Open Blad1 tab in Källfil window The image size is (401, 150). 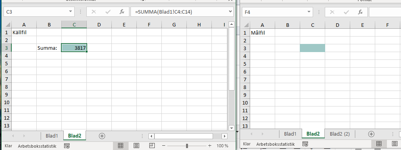tap(52, 136)
